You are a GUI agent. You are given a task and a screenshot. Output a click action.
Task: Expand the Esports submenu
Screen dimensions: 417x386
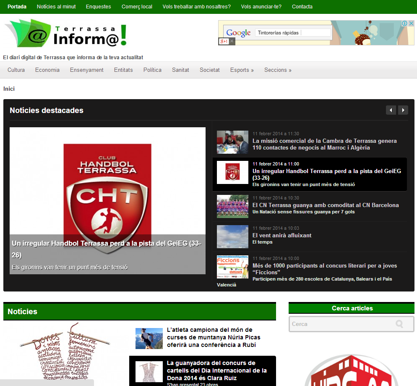[x=242, y=70]
